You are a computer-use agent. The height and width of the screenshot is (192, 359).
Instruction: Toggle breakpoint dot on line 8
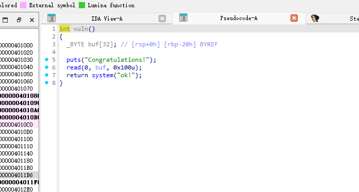pos(47,82)
